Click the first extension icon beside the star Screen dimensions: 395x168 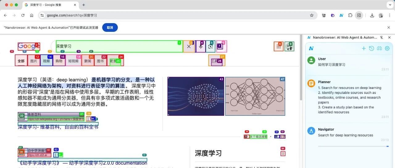pyautogui.click(x=324, y=15)
